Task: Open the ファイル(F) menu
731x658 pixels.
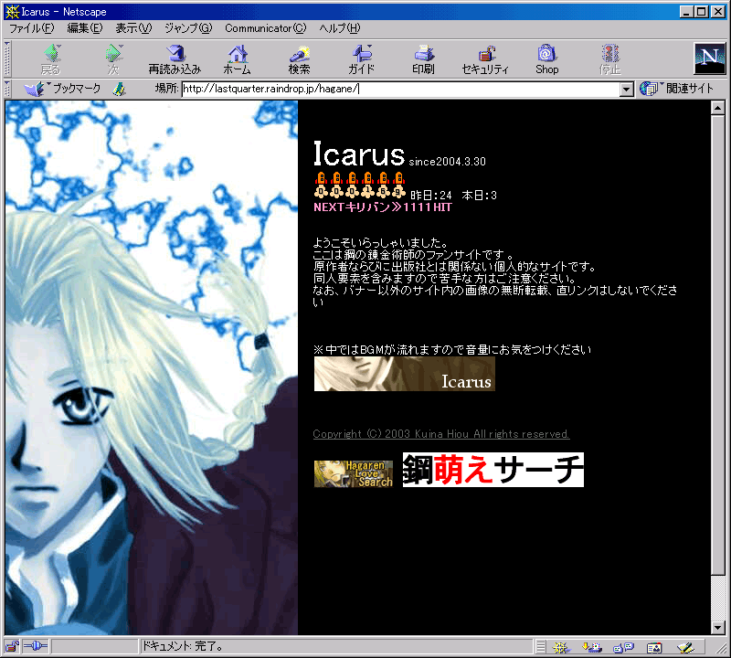Action: [32, 28]
